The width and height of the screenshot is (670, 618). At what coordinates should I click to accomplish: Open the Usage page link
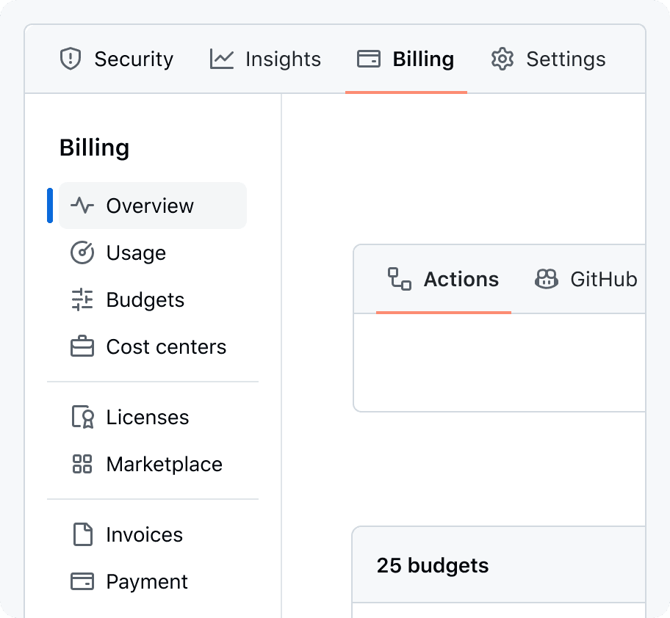tap(136, 252)
